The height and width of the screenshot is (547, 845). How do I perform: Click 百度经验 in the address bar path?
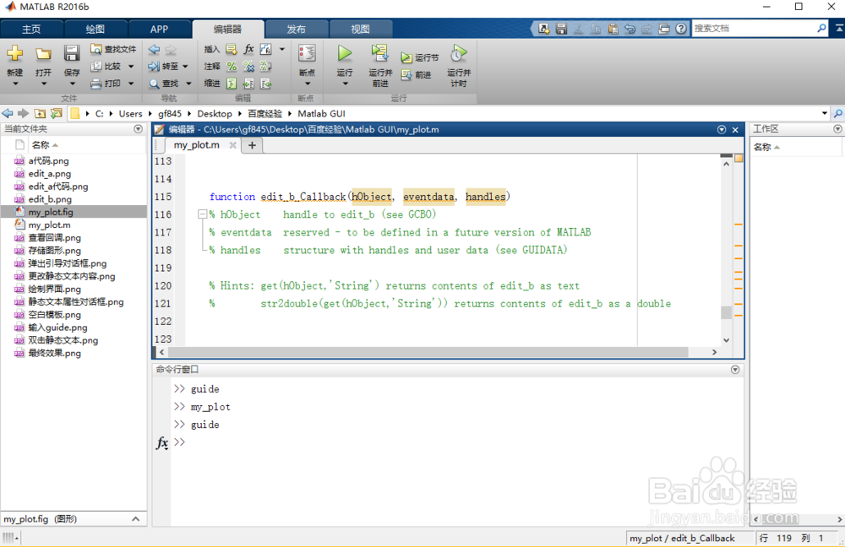[264, 114]
